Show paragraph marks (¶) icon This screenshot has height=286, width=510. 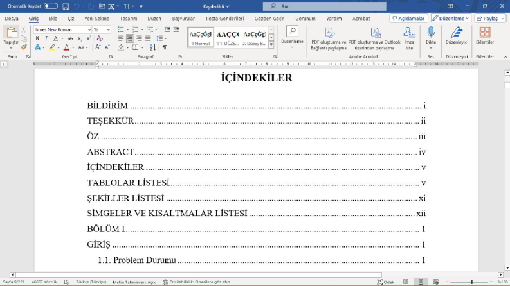[x=165, y=47]
